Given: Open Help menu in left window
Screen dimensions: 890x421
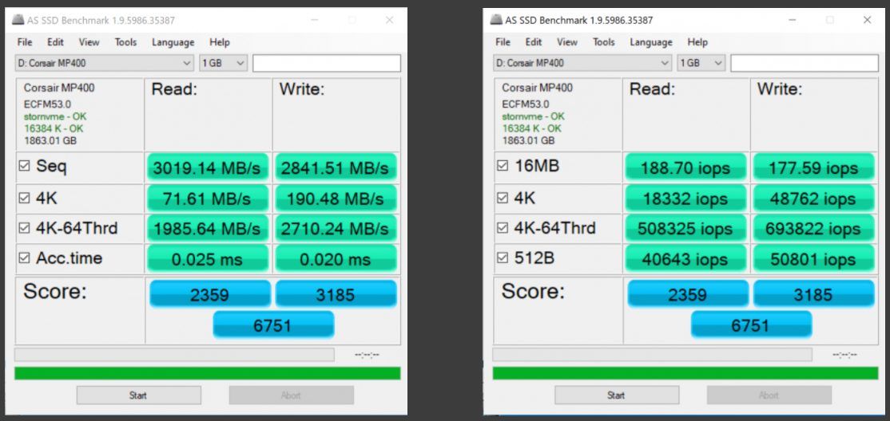Looking at the screenshot, I should tap(220, 42).
